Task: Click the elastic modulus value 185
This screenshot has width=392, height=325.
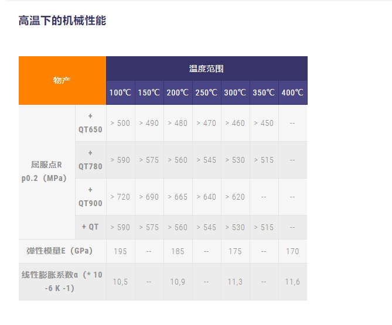Action: coord(178,251)
